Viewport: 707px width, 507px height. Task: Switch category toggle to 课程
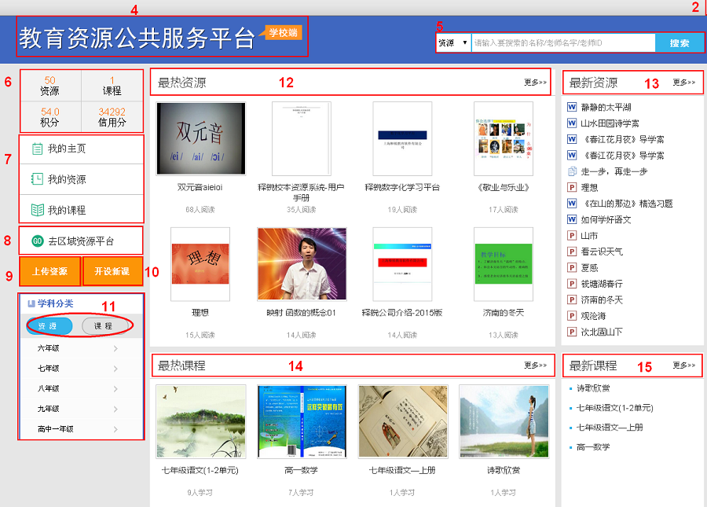point(103,325)
